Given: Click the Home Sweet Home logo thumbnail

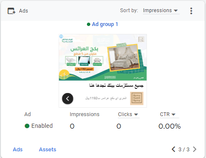Looking at the screenshot, I should coord(137,98).
